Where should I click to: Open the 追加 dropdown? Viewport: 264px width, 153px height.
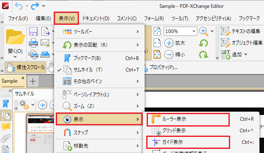(x=234, y=55)
